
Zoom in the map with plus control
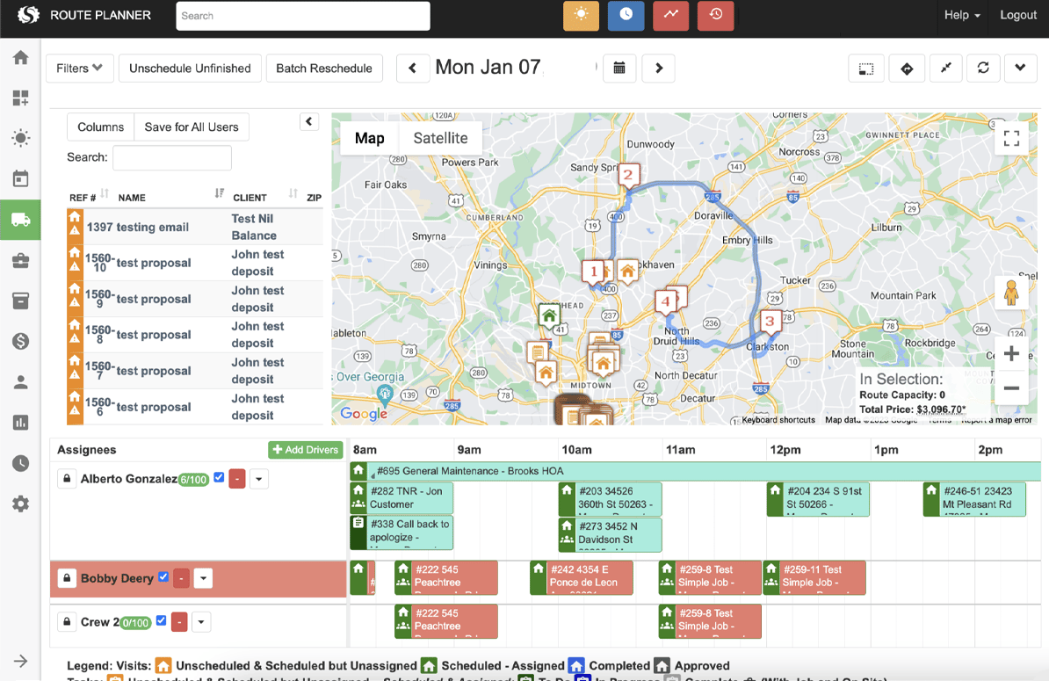tap(1011, 353)
